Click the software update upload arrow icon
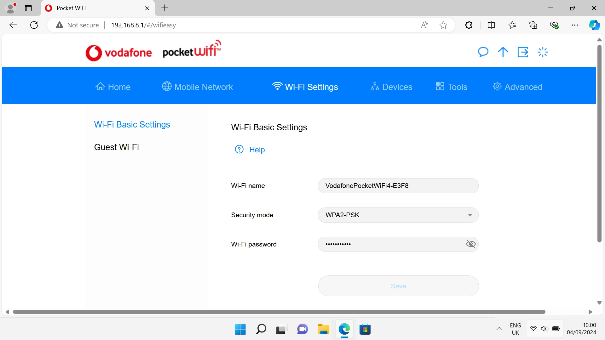The image size is (605, 340). [503, 52]
